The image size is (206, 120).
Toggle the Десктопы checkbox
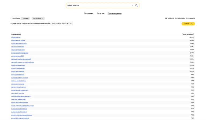pos(166,18)
